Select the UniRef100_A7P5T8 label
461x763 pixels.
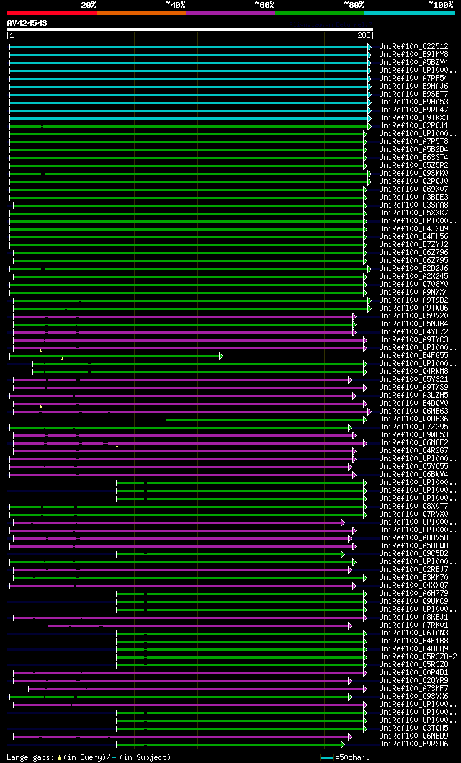(x=414, y=142)
